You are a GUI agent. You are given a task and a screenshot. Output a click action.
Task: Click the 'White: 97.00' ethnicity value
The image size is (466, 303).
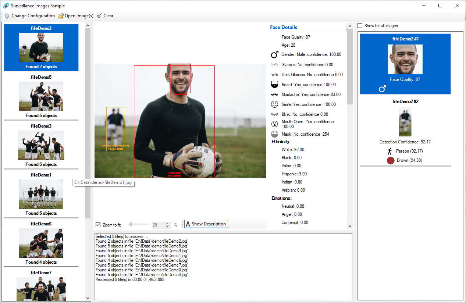pos(293,150)
